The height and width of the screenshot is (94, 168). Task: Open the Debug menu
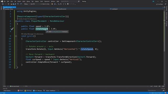pyautogui.click(x=28, y=1)
